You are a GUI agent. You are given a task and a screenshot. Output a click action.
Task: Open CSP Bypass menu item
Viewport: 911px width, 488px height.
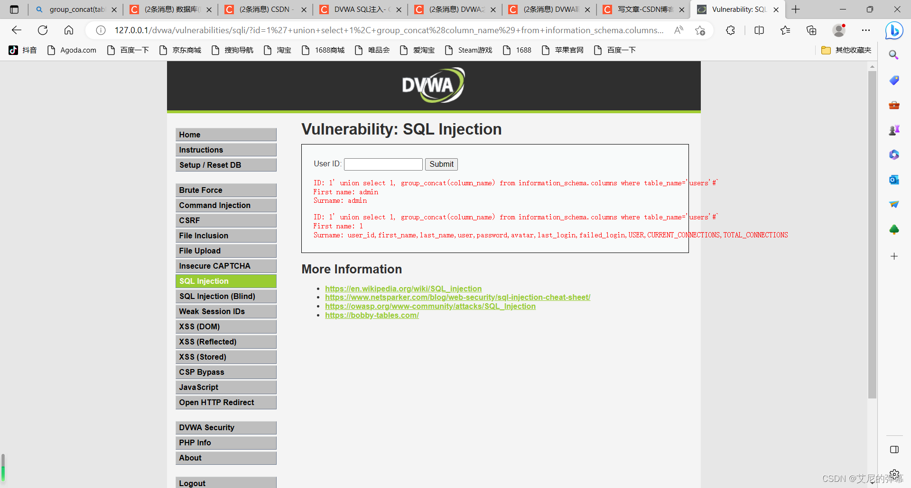coord(226,372)
